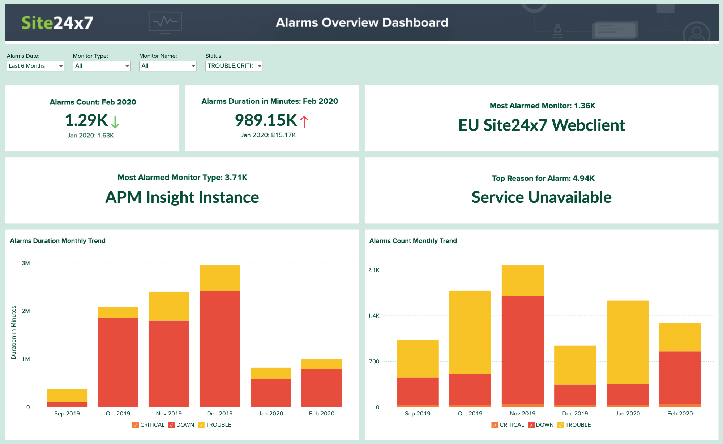723x444 pixels.
Task: Click Feb 2020 red bar in Duration Trend
Action: pyautogui.click(x=322, y=388)
